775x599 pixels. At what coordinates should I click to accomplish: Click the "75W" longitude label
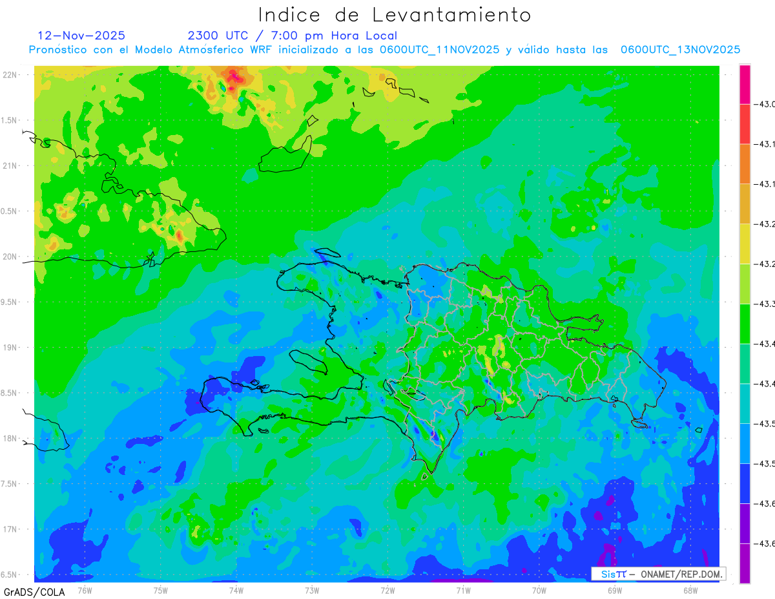click(161, 590)
